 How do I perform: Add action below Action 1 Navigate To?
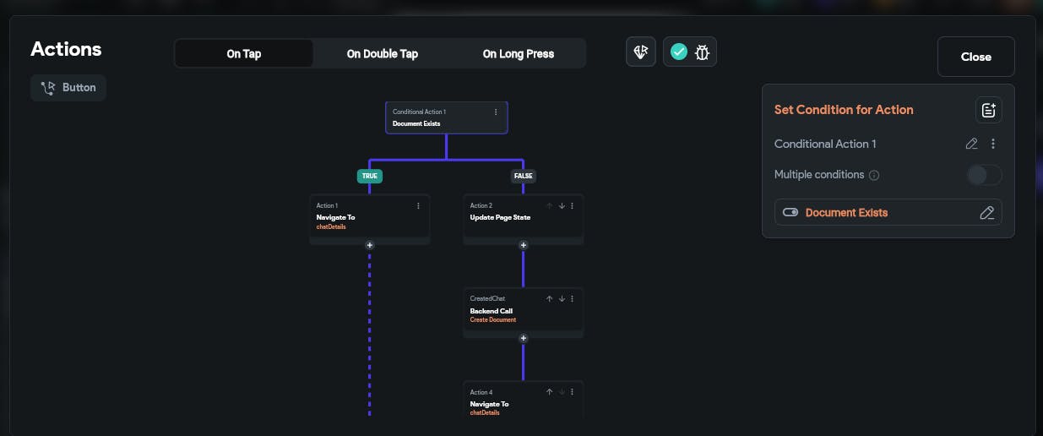pos(370,245)
